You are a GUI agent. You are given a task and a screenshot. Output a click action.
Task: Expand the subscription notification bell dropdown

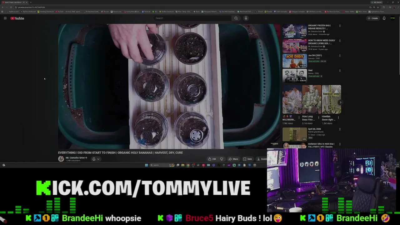click(x=96, y=159)
